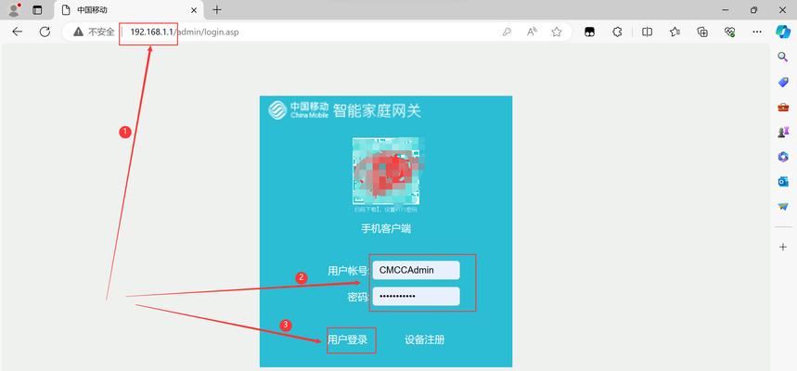Click the 设备注册 device registration link
Image resolution: width=797 pixels, height=371 pixels.
click(424, 339)
